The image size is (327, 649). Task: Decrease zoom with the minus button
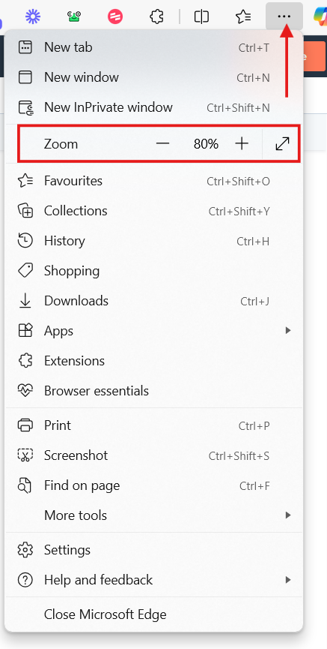[163, 143]
